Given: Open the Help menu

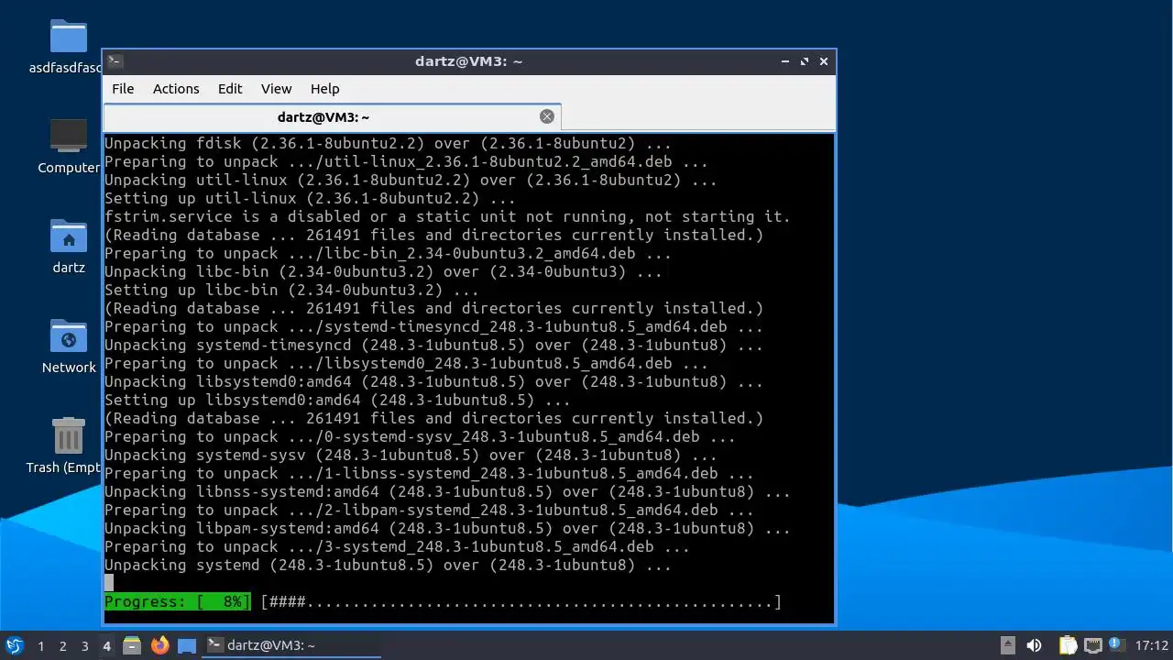Looking at the screenshot, I should 324,89.
